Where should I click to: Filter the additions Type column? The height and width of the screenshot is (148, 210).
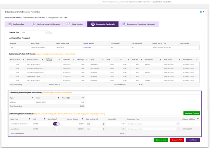tap(32, 98)
